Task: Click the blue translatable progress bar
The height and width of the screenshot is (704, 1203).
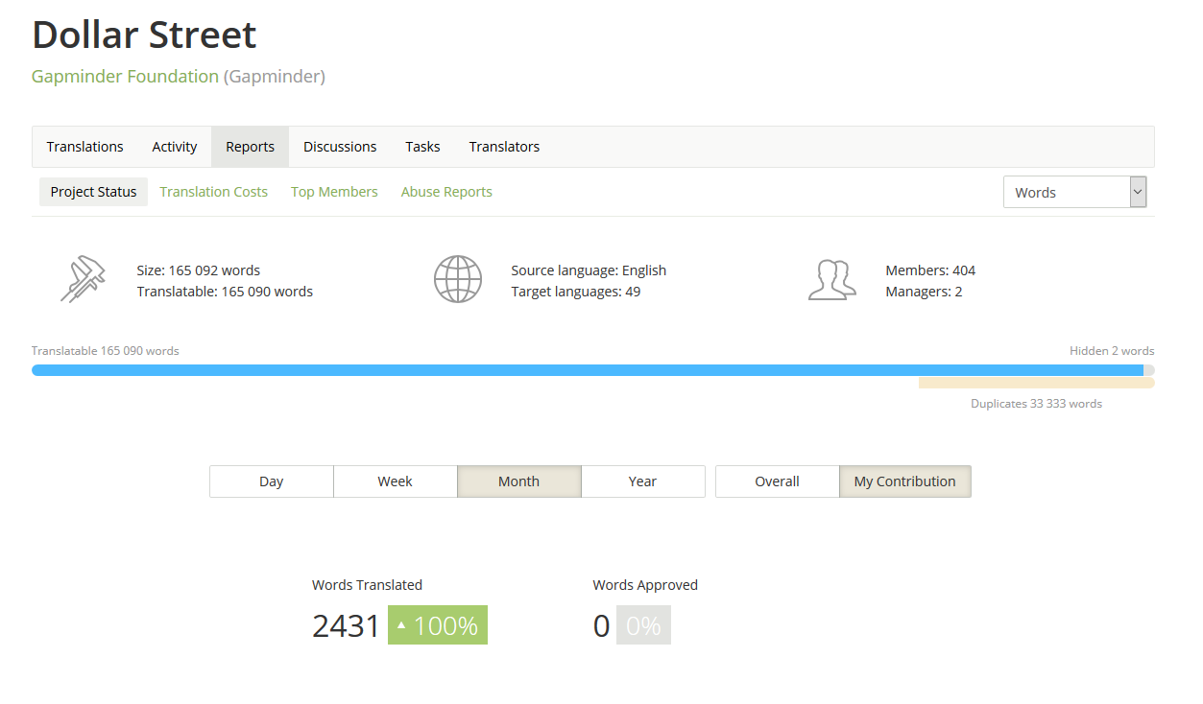Action: coord(588,370)
